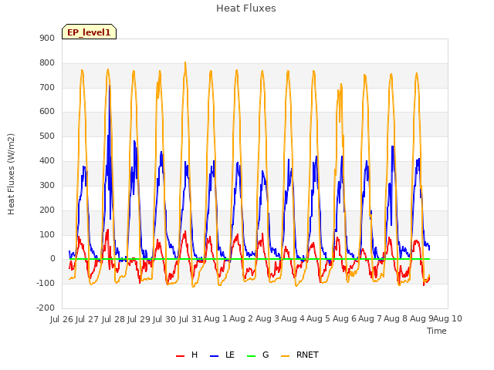Click the 800 y-axis tick label
This screenshot has width=494, height=370.
(x=47, y=63)
